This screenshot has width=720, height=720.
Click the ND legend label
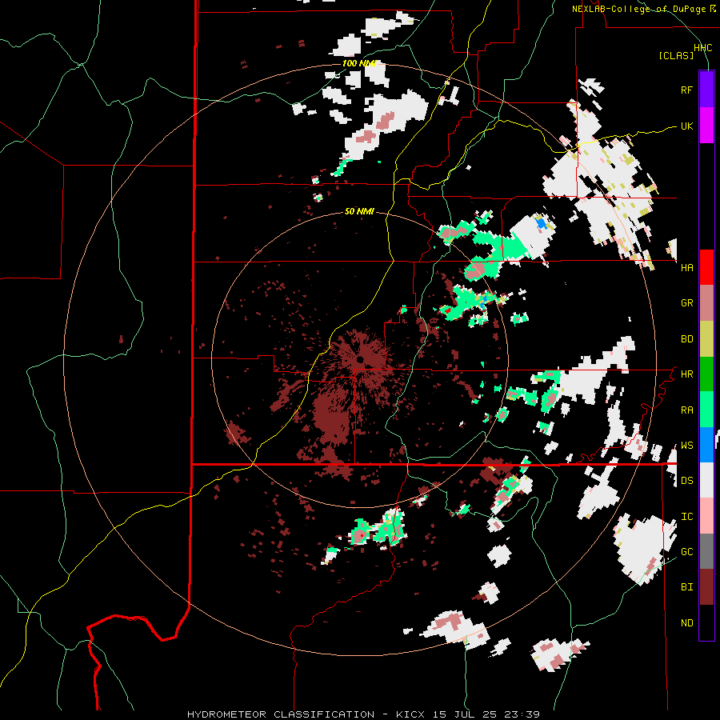point(686,623)
